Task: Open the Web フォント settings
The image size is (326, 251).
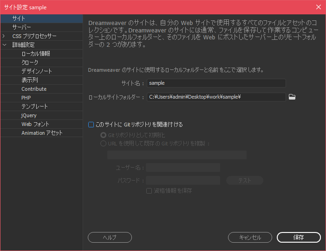Action: point(42,124)
